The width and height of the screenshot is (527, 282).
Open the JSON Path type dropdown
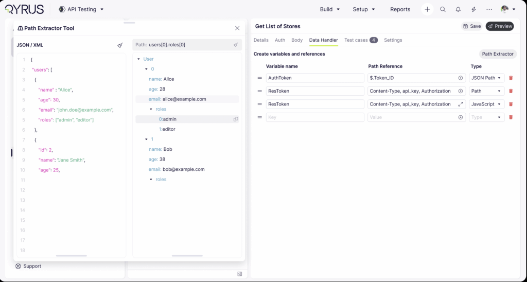coord(486,78)
